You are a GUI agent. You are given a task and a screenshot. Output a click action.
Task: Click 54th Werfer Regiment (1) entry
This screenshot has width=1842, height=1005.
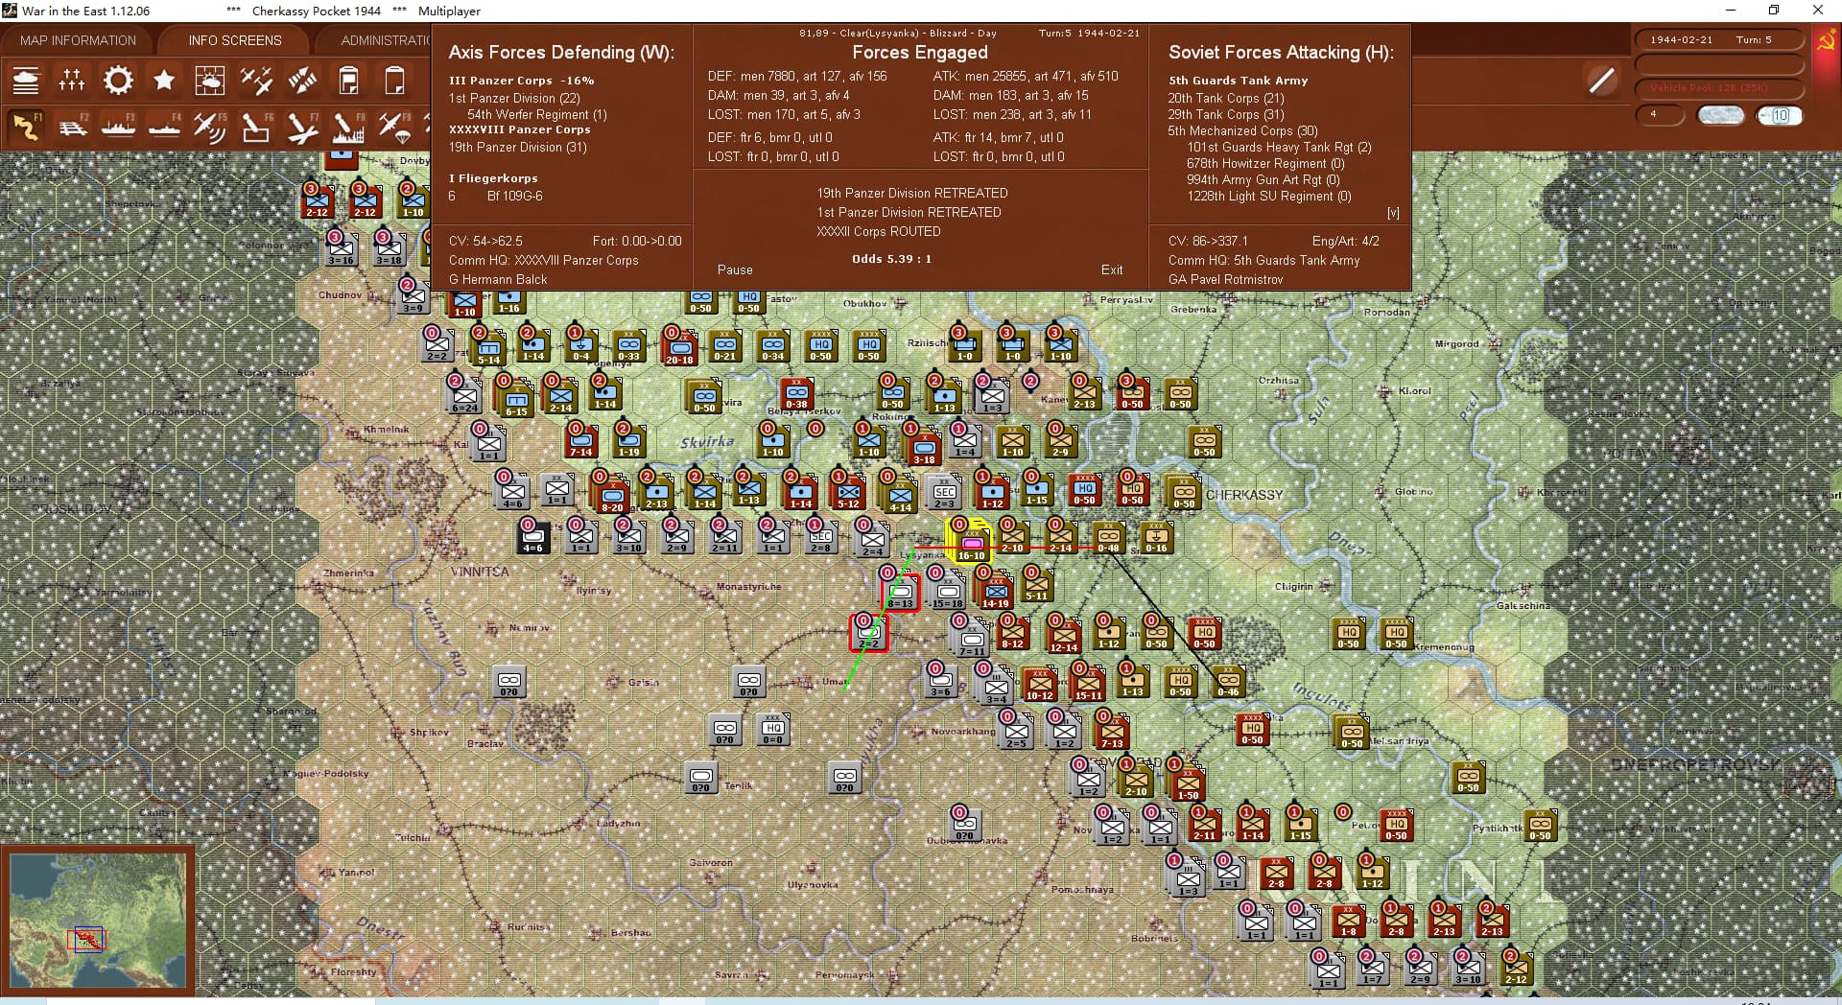coord(537,114)
